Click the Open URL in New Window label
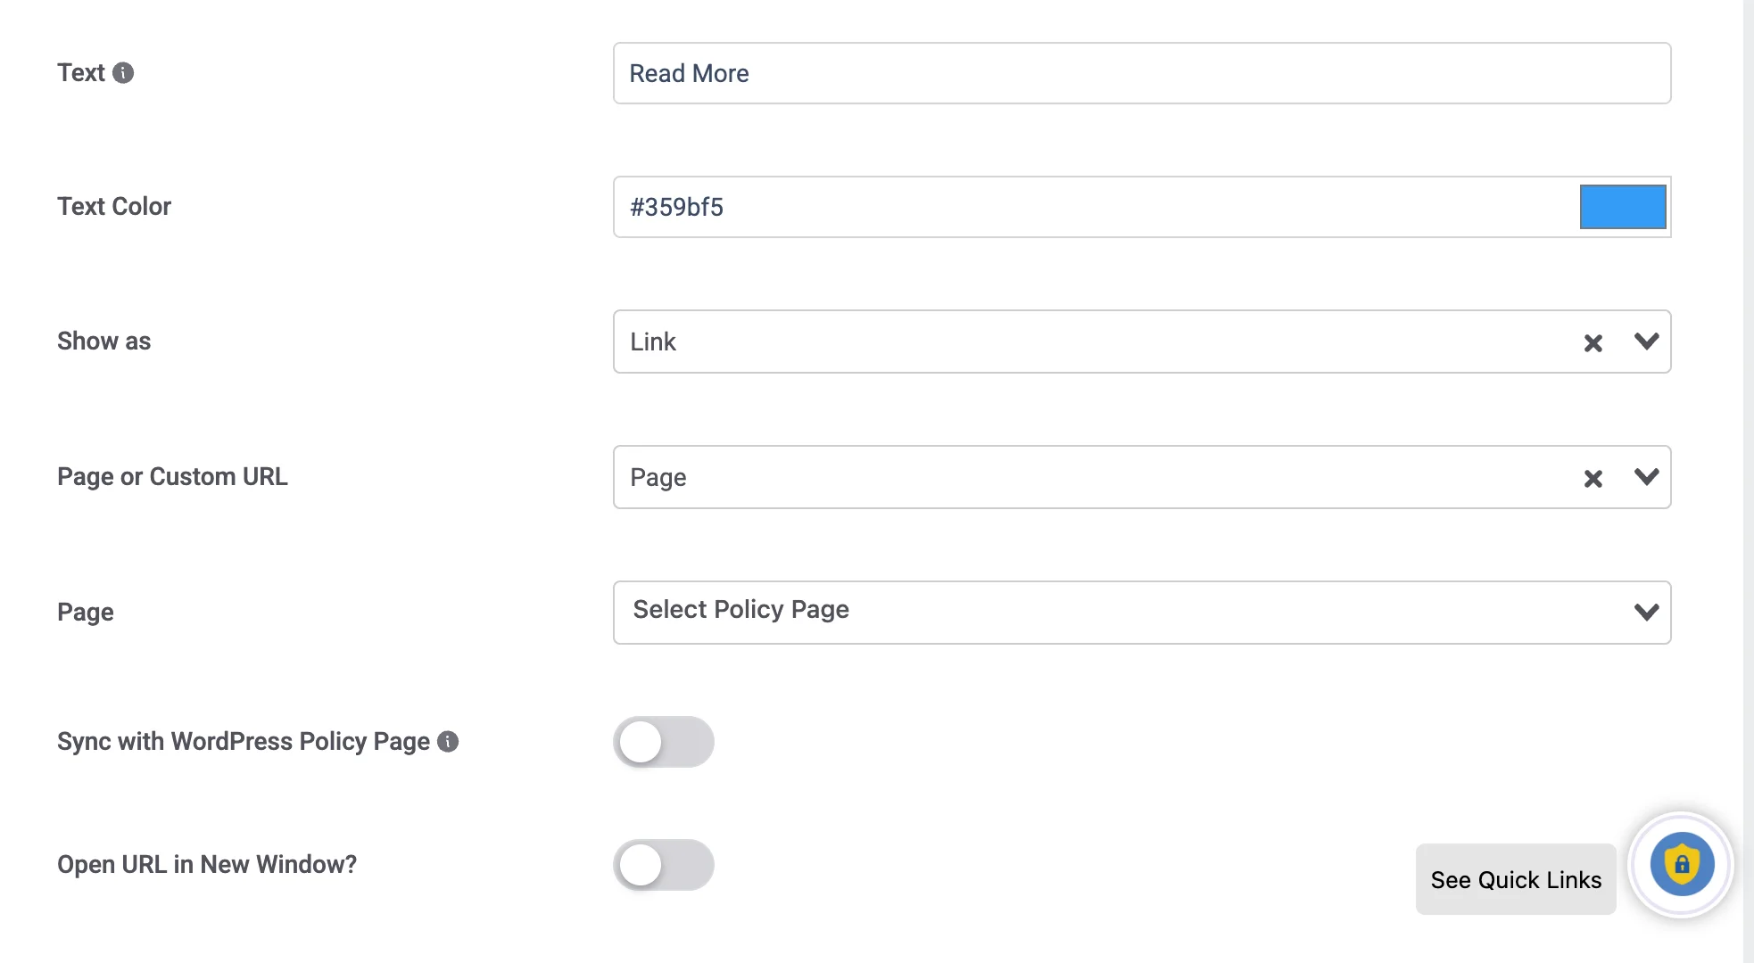This screenshot has width=1754, height=963. tap(207, 865)
